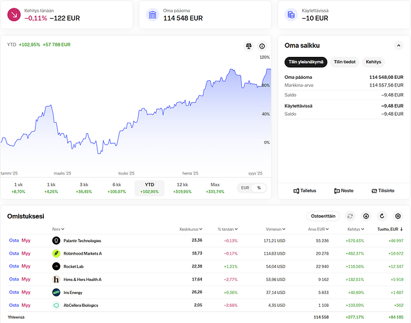Switch to the Tilin tiedot tab
Viewport: 411px width, 323px height.
pyautogui.click(x=345, y=62)
